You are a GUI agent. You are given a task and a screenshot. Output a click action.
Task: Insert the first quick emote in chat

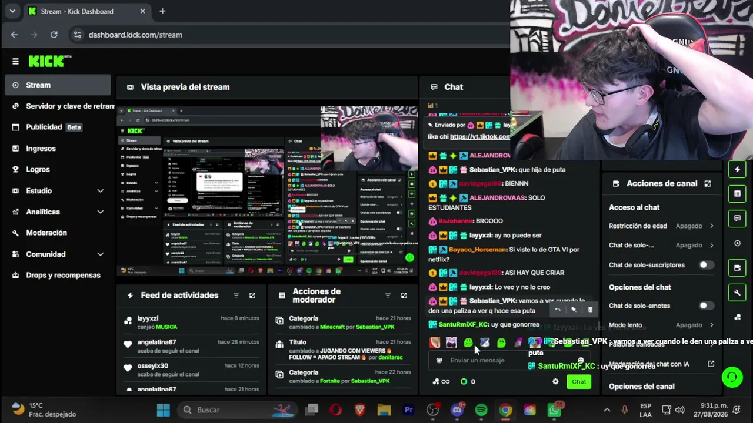[x=435, y=343]
